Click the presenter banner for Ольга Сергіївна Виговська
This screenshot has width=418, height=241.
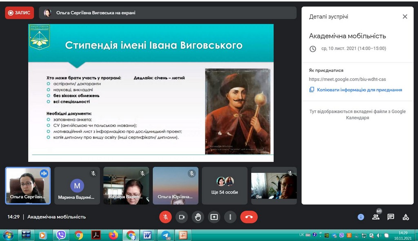coord(167,13)
